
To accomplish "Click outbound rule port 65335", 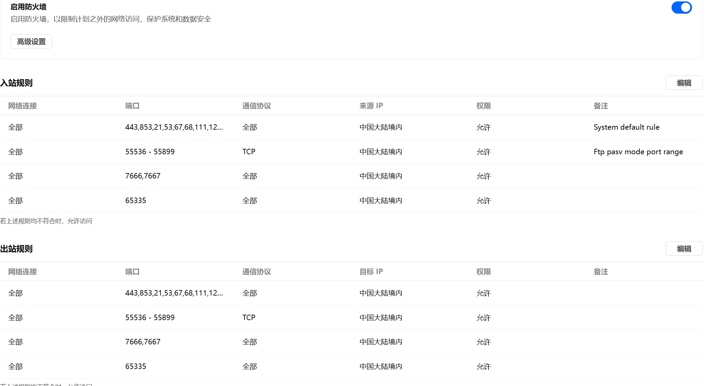I will tap(135, 367).
